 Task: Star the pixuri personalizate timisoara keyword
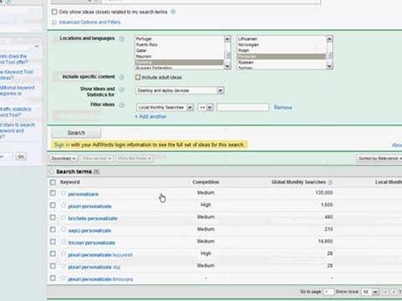click(x=64, y=278)
